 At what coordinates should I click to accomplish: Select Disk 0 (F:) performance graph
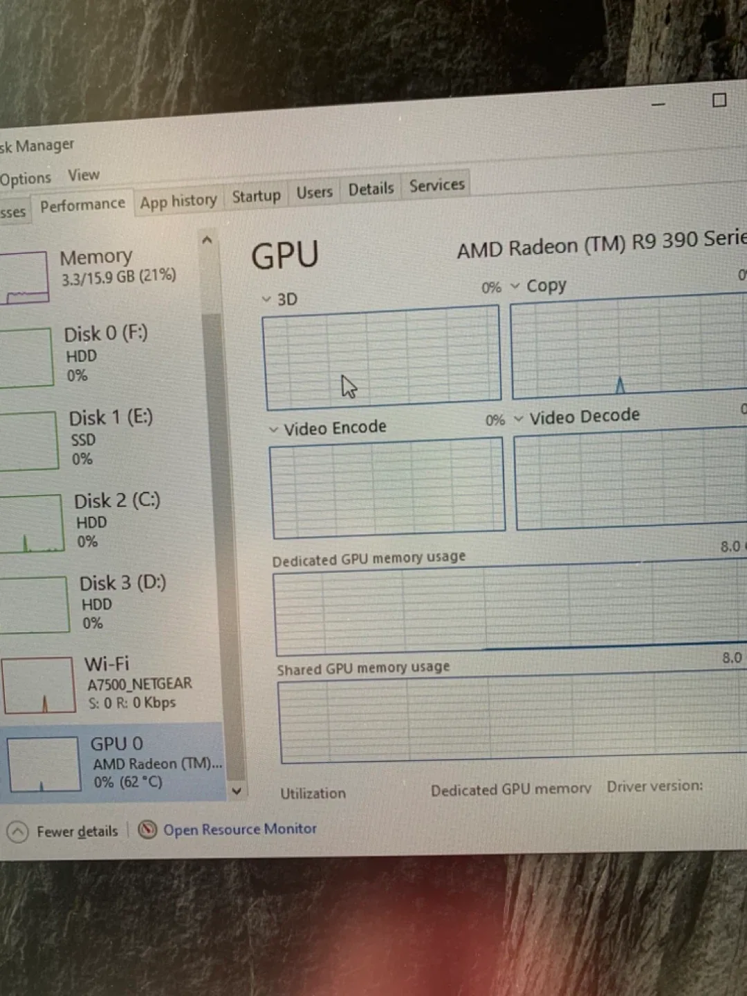(x=104, y=353)
